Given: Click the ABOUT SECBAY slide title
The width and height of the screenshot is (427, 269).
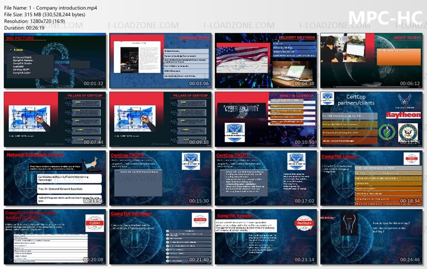Looking at the screenshot, I should (407, 38).
